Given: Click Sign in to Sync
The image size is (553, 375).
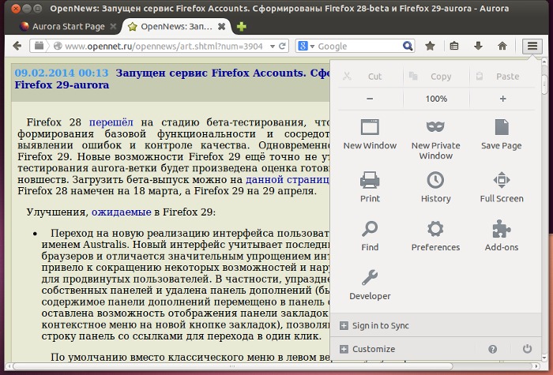Looking at the screenshot, I should point(380,325).
